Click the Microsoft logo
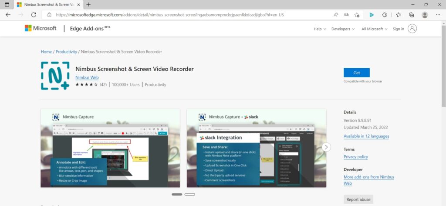This screenshot has height=206, width=446. coord(41,28)
